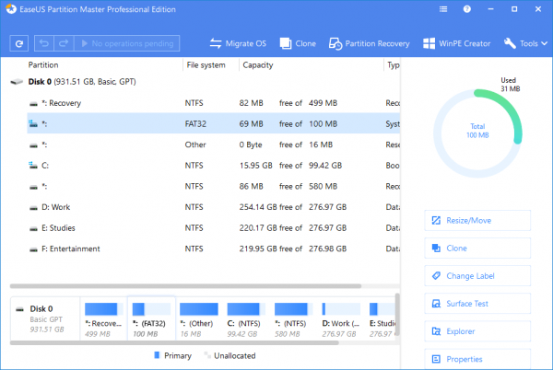Screen dimensions: 553x370
Task: Launch Partition Recovery
Action: [x=370, y=43]
